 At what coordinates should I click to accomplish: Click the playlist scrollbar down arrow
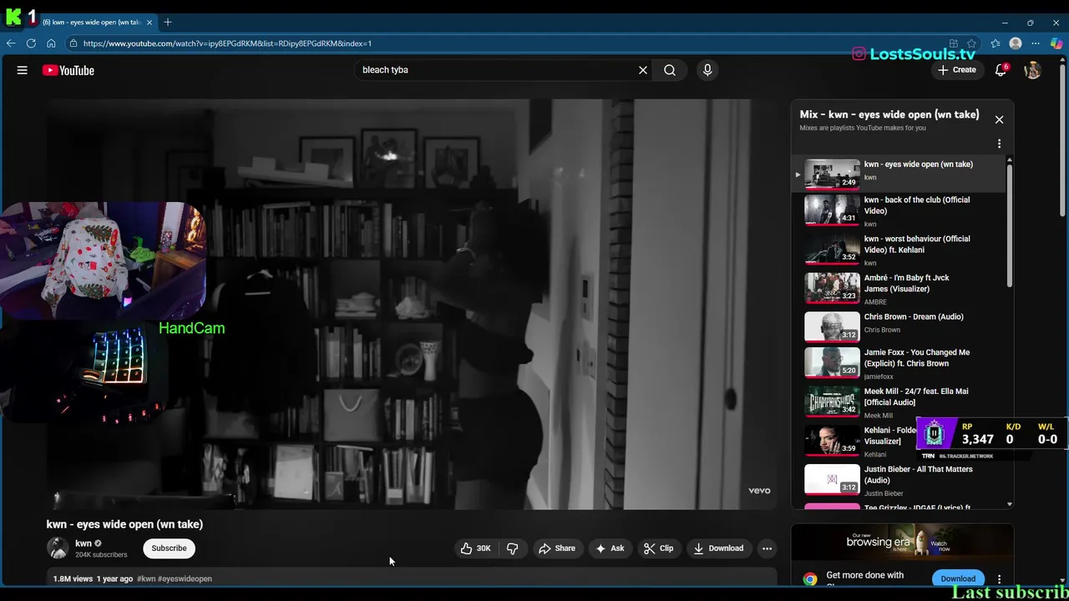1010,504
